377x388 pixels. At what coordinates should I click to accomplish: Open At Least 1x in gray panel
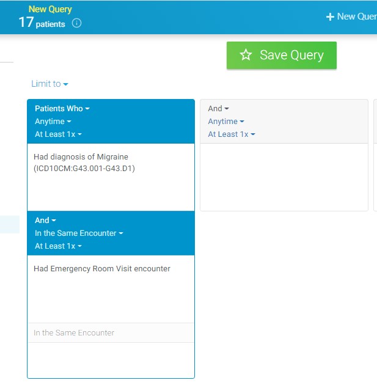pos(231,134)
